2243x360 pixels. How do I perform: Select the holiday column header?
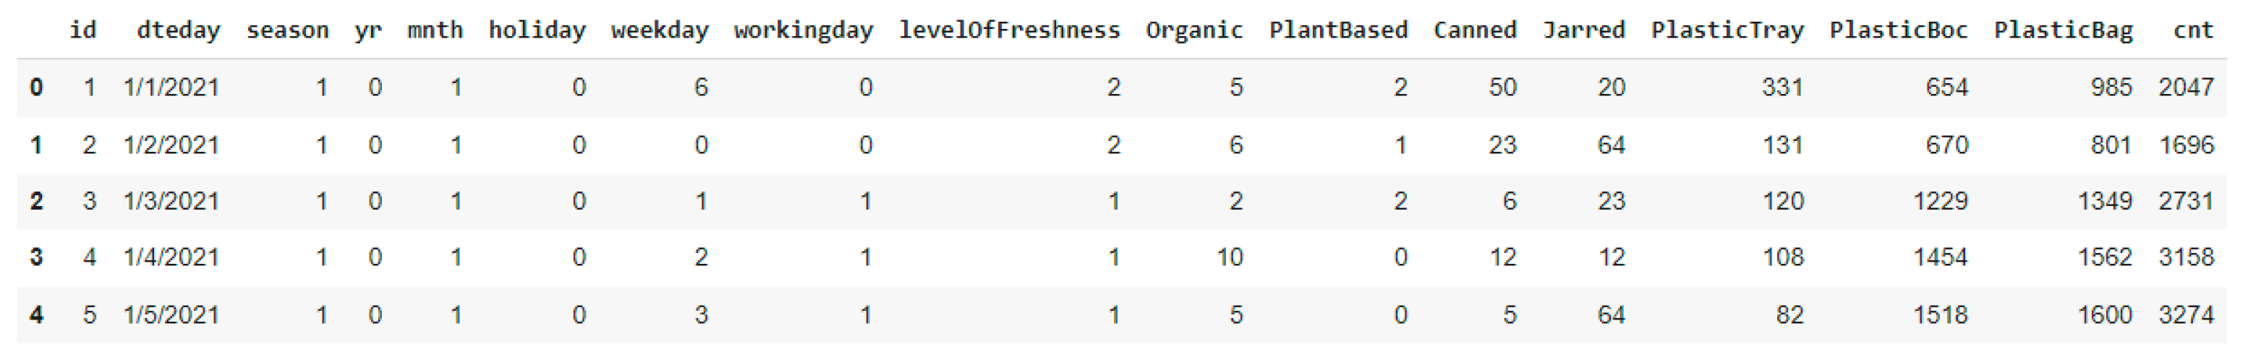537,30
